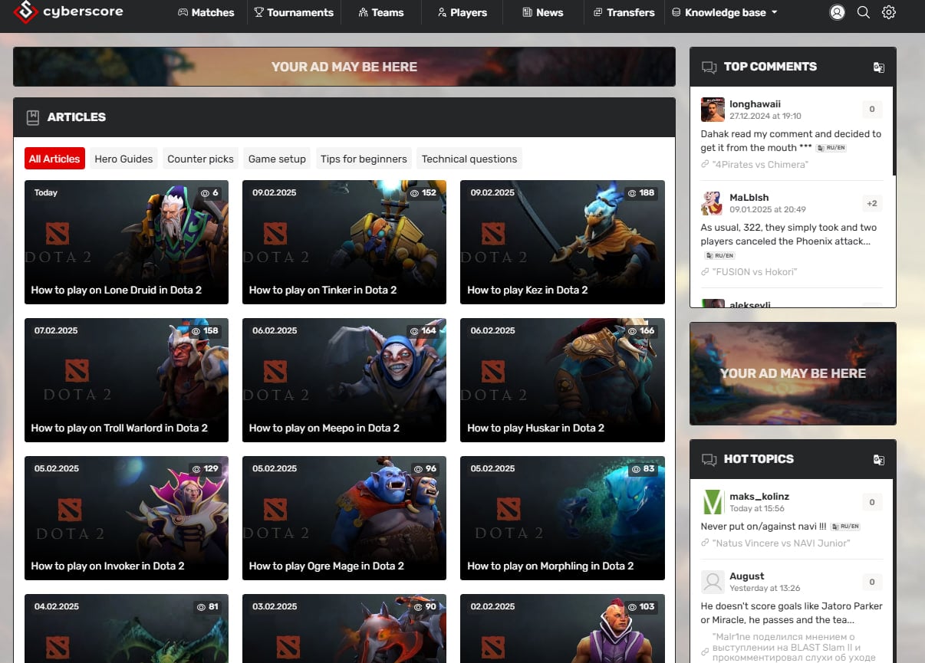Open the "FUSION vs Hokori" match link
The width and height of the screenshot is (925, 663).
(x=755, y=272)
